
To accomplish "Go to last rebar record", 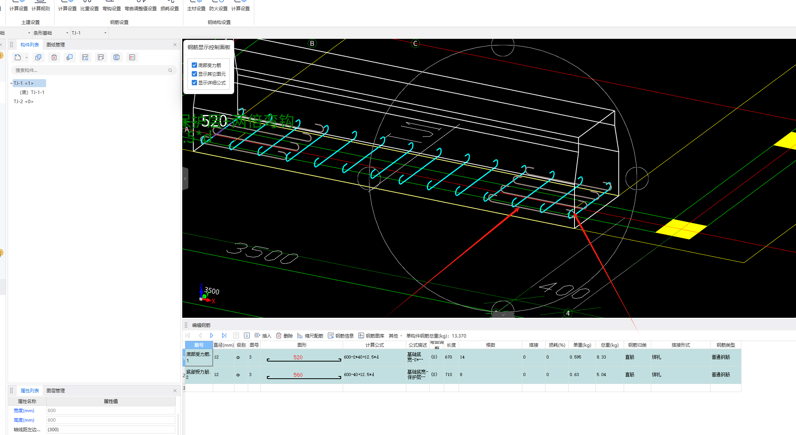I will [x=224, y=336].
